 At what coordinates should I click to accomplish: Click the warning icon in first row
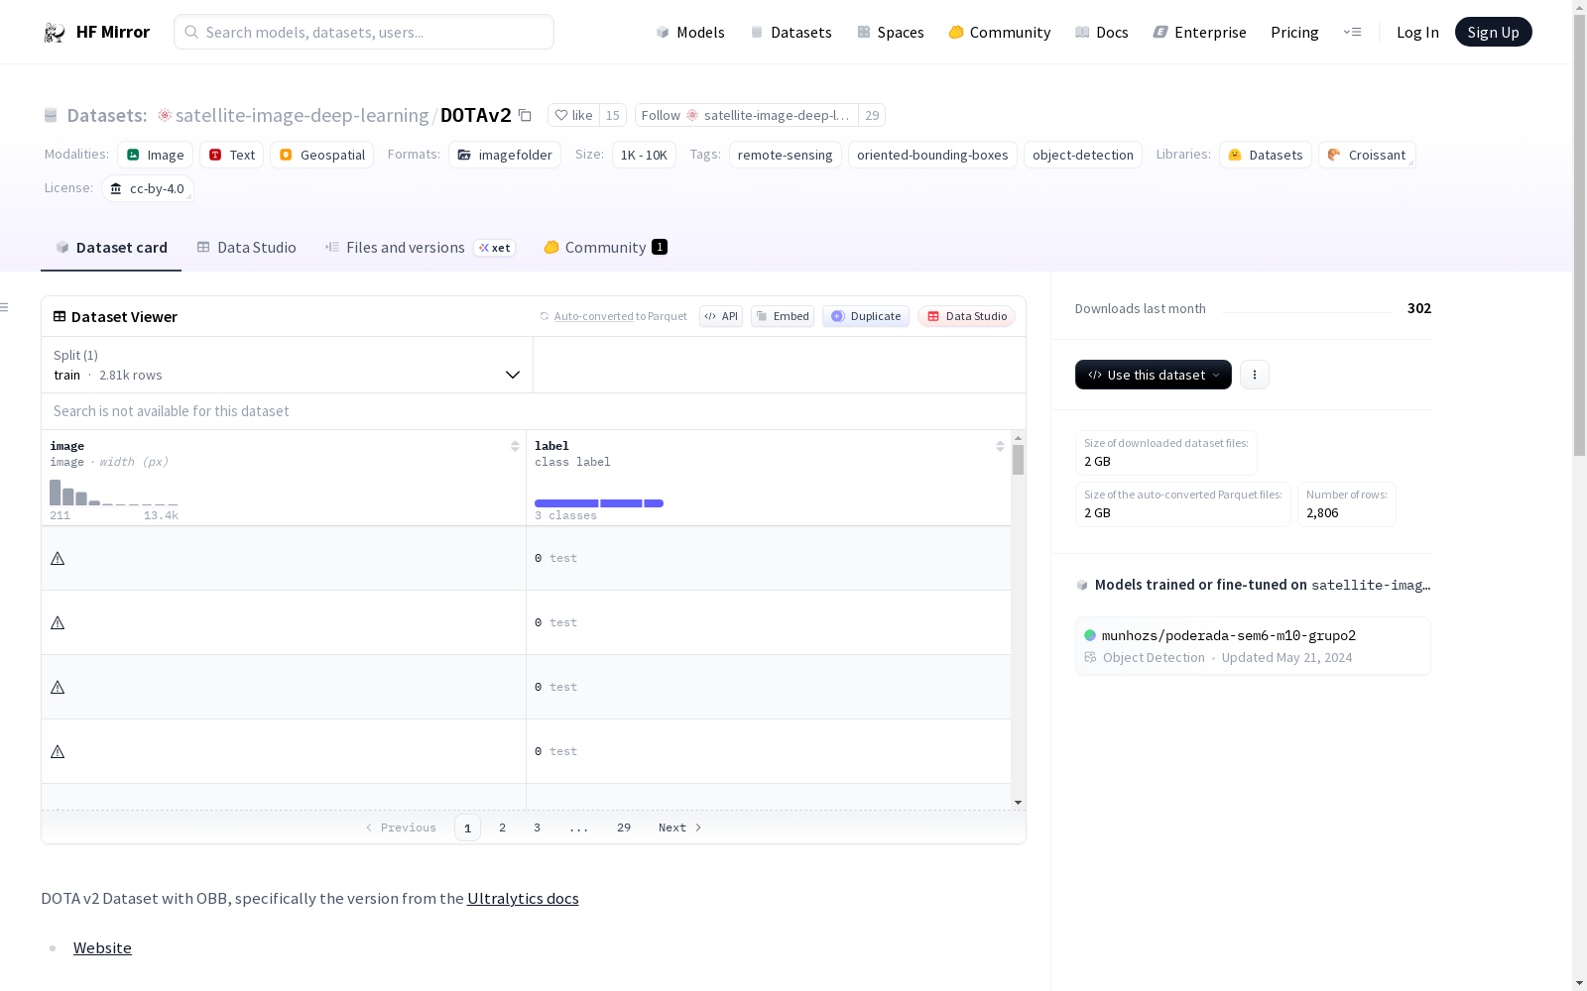58,559
